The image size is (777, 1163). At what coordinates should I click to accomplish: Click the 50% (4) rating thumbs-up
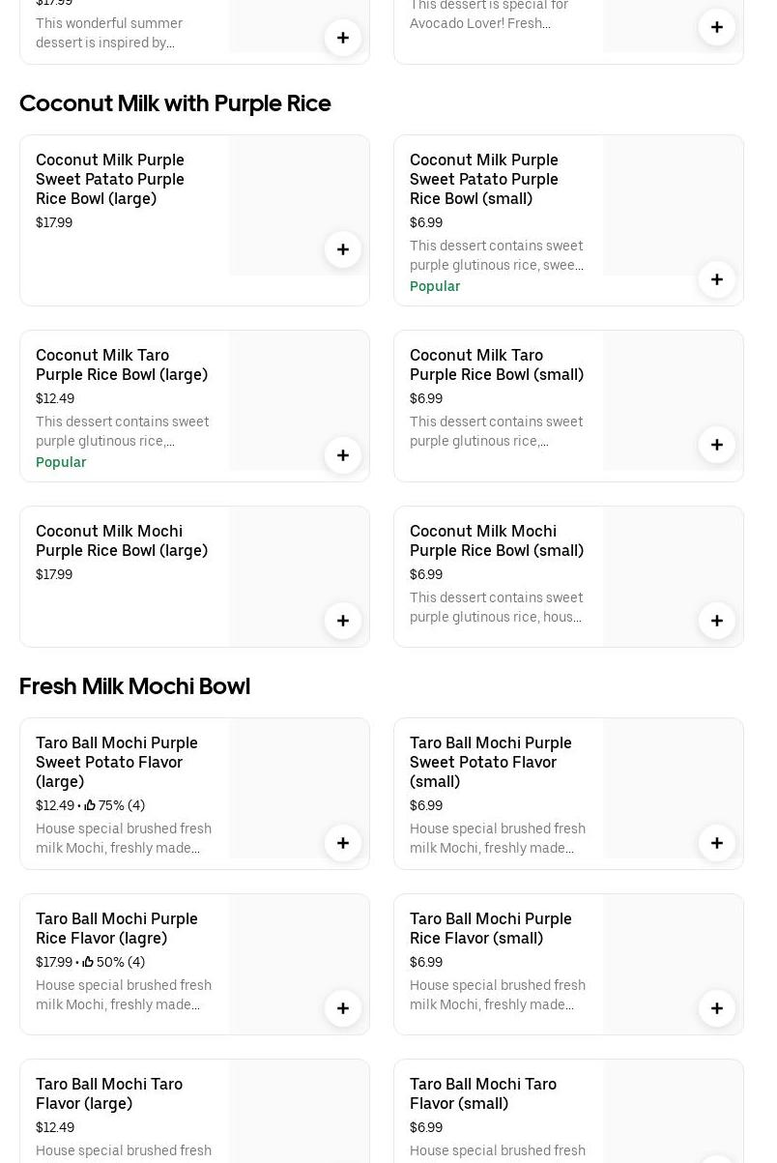89,962
